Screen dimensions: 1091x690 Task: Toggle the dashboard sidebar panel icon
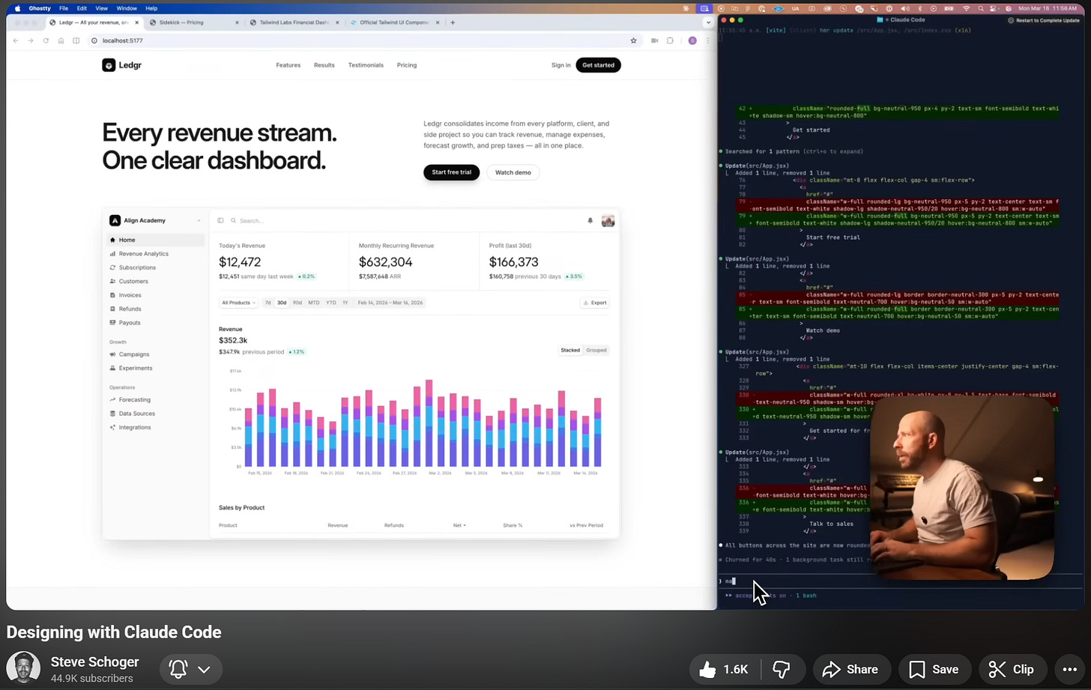(220, 220)
